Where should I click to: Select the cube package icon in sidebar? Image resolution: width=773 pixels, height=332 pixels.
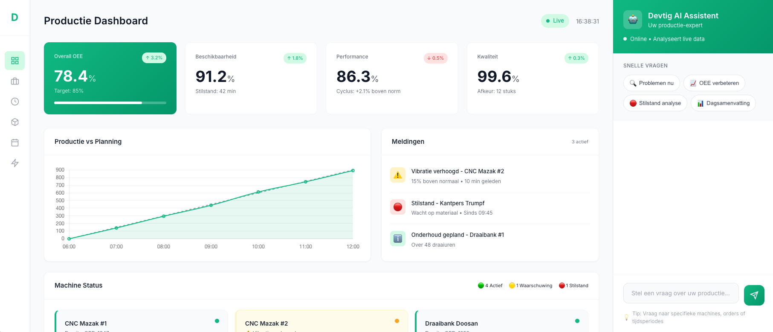(x=15, y=122)
